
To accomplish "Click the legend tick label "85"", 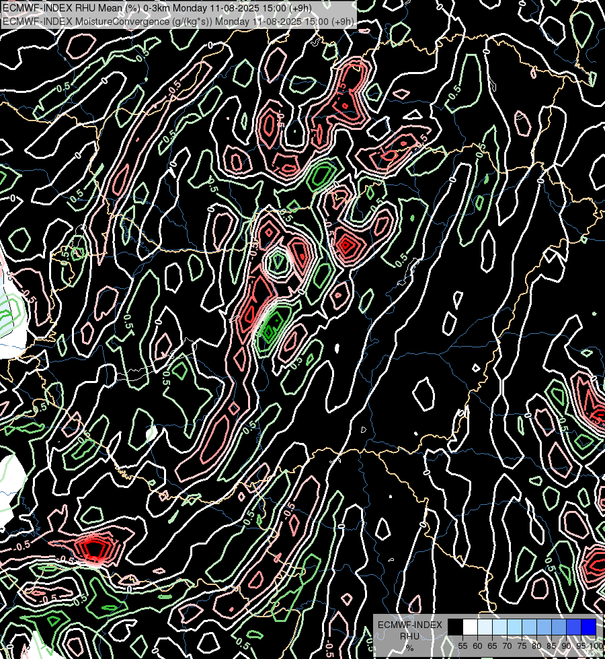I will 551,646.
